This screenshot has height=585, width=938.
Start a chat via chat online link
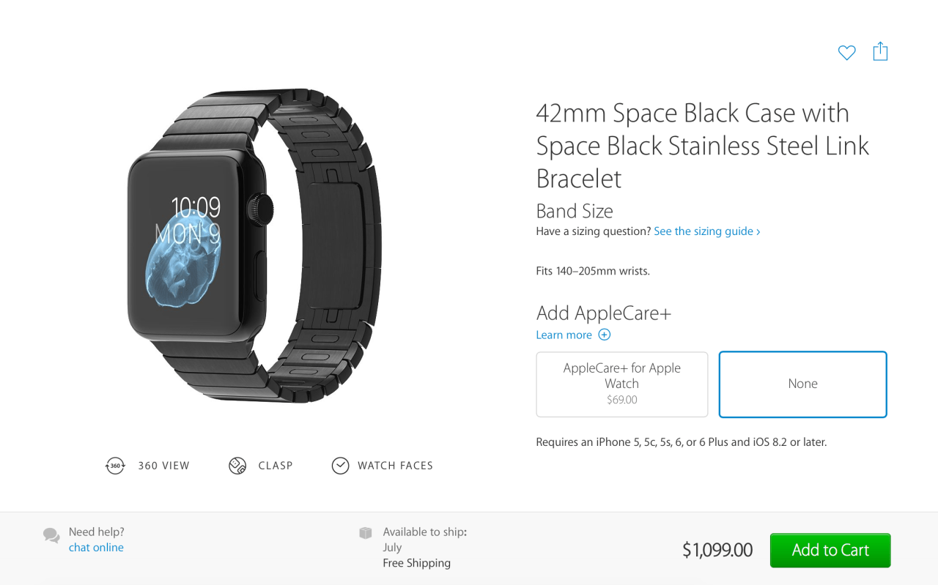[96, 548]
